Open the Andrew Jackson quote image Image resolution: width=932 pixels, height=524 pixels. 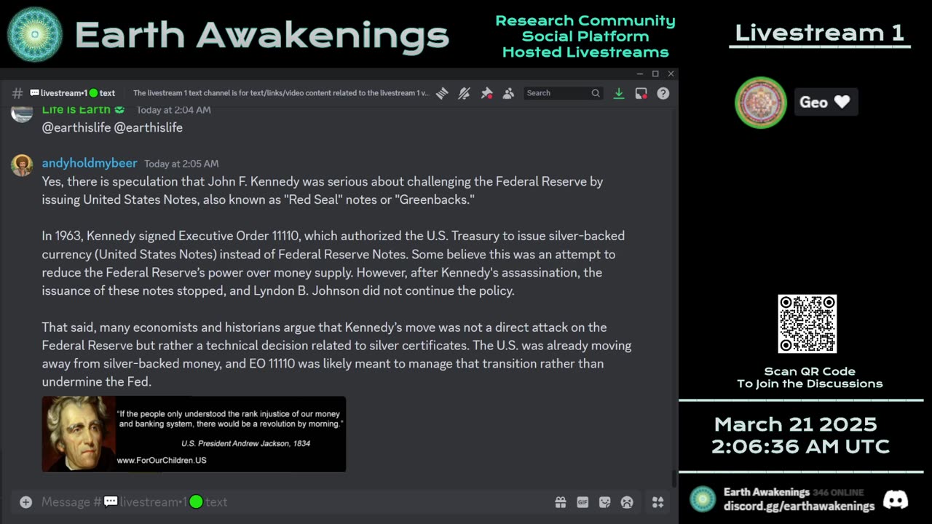point(194,434)
